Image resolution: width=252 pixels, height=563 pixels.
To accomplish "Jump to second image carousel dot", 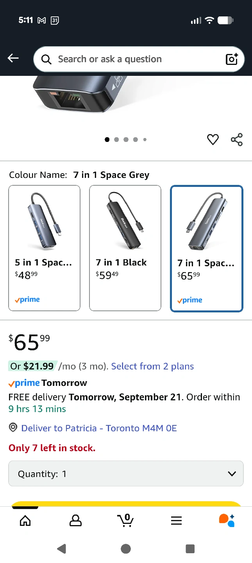I will pyautogui.click(x=116, y=140).
